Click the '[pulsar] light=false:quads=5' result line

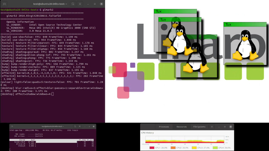click(52, 84)
